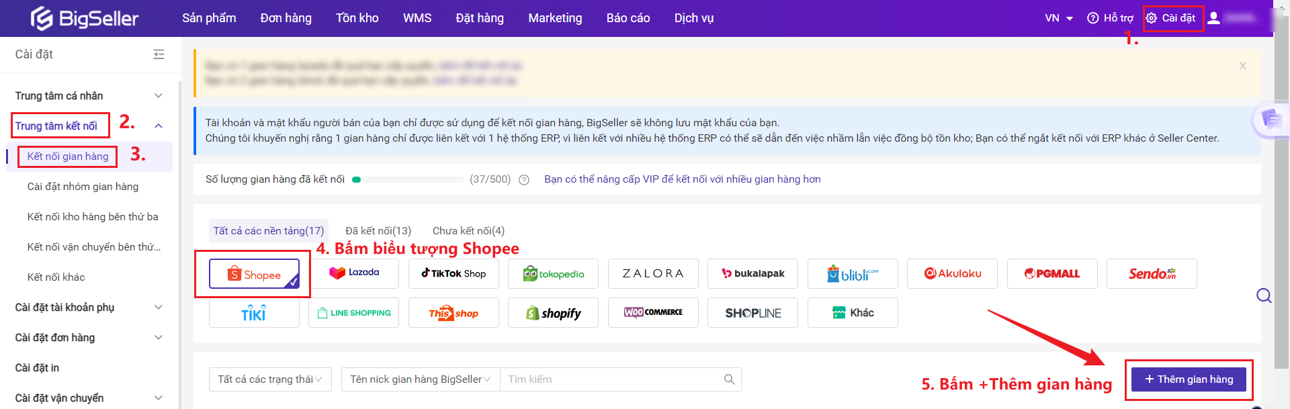Viewport: 1290px width, 409px height.
Task: Select the Lazada platform tile
Action: click(x=354, y=273)
